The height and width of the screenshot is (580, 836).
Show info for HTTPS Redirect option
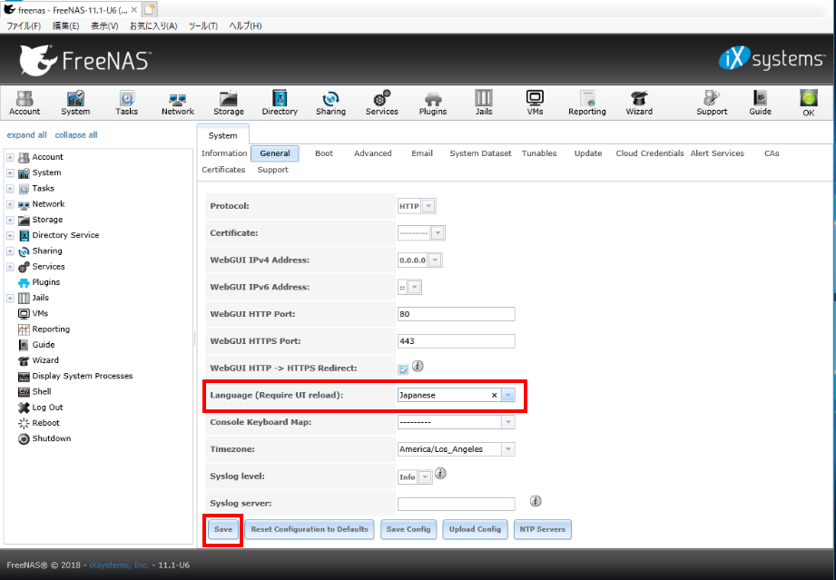(418, 366)
